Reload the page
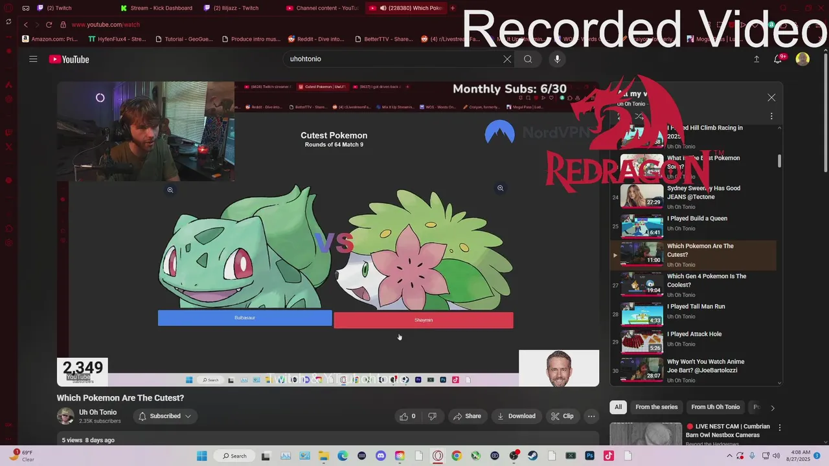 click(x=49, y=25)
